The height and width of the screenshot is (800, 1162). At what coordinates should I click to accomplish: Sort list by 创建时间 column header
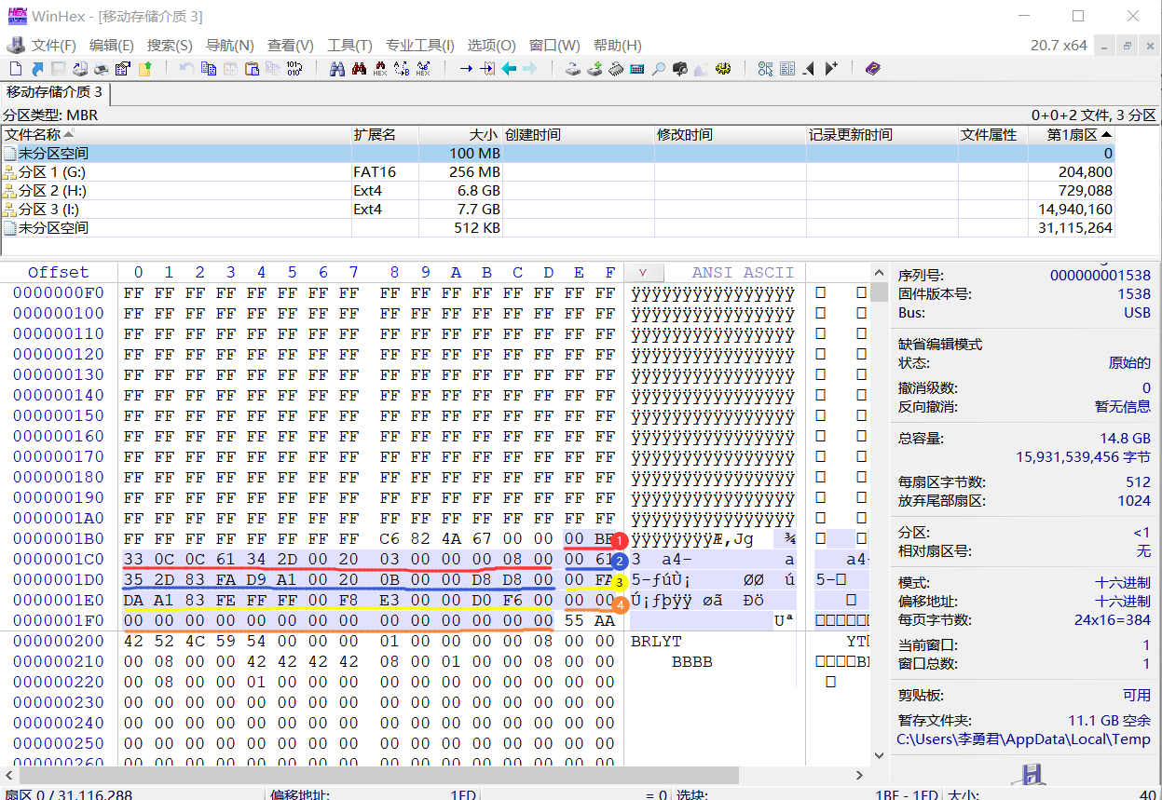point(578,135)
